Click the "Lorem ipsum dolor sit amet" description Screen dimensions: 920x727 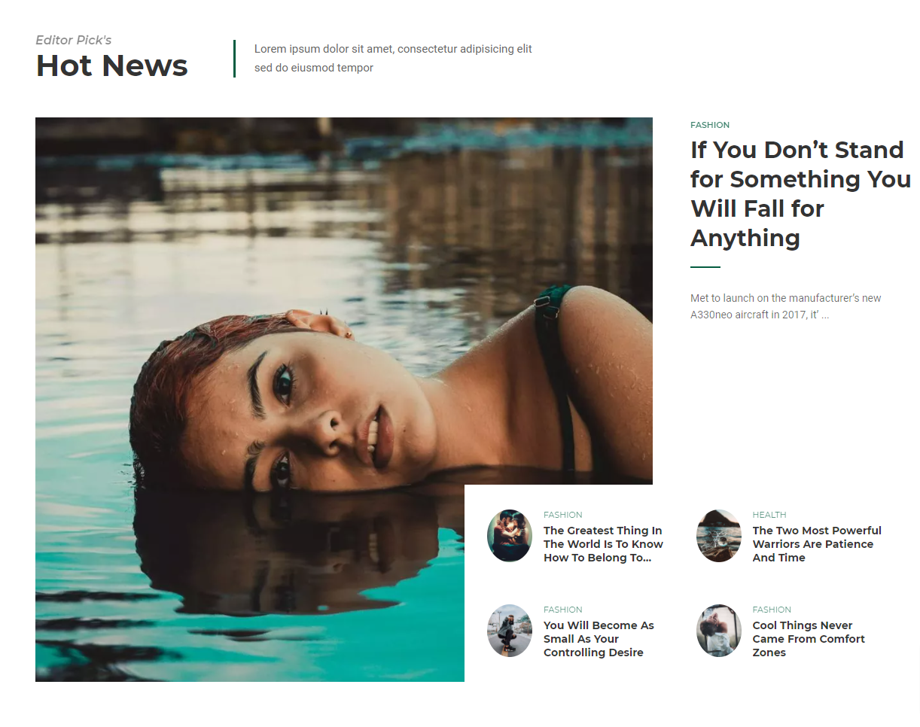click(x=393, y=59)
